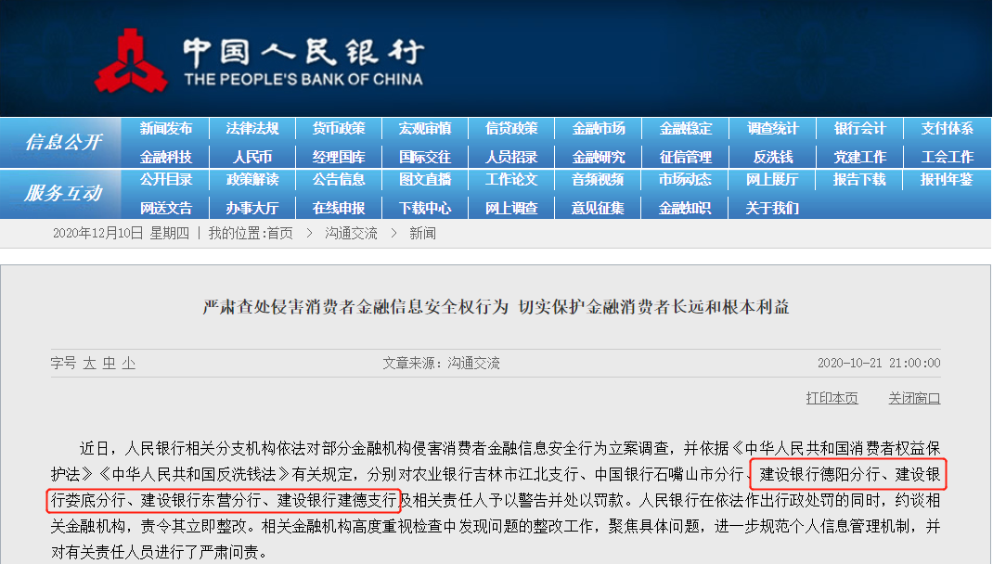Open the 新闻发布 menu item

[166, 129]
